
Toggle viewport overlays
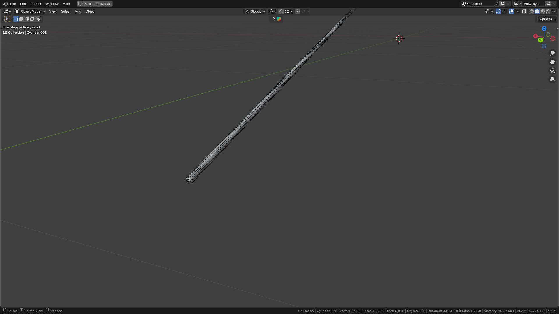click(x=511, y=11)
